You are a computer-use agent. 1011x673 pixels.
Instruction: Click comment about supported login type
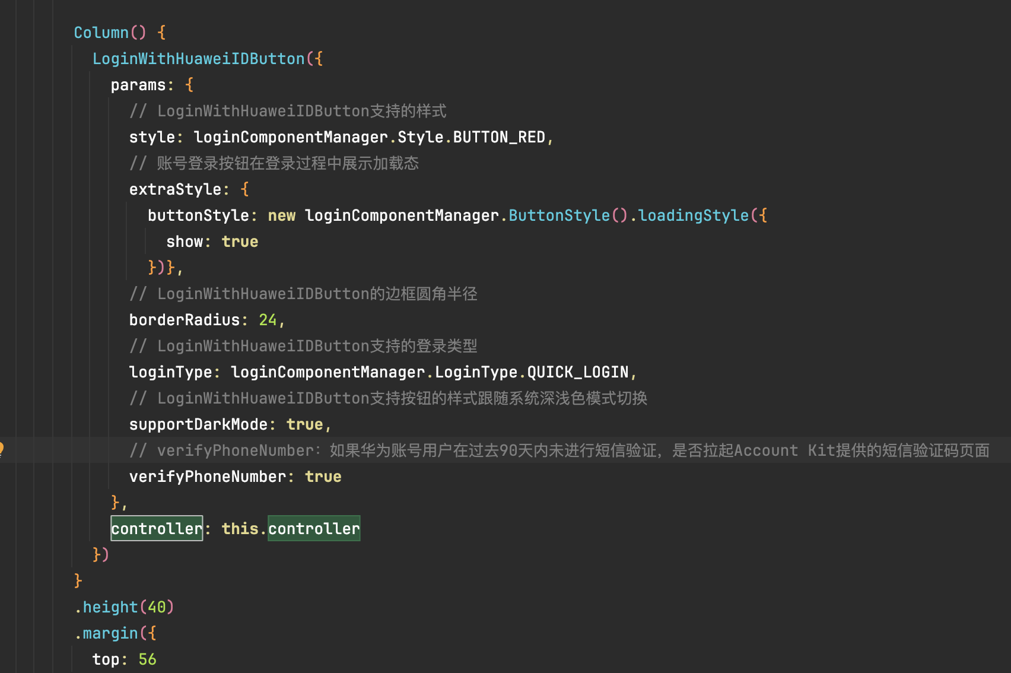click(x=303, y=346)
